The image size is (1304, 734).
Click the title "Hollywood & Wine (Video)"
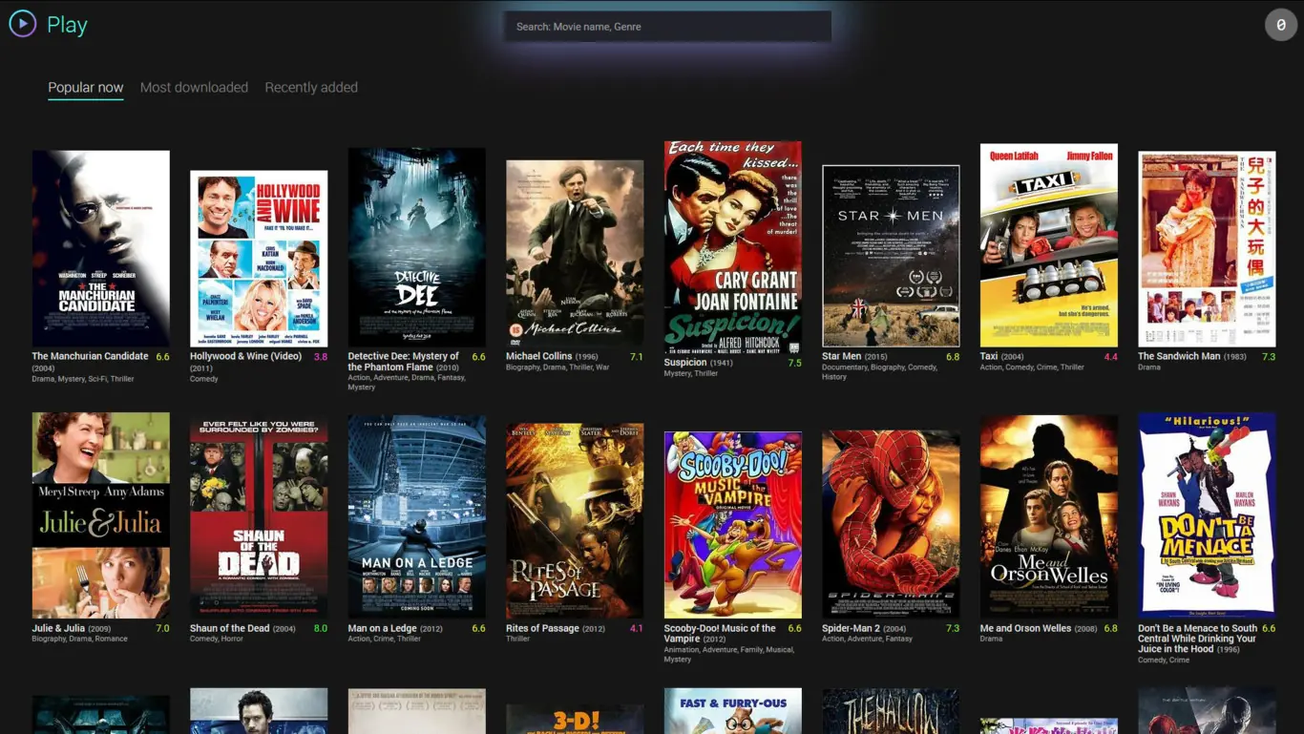point(245,356)
